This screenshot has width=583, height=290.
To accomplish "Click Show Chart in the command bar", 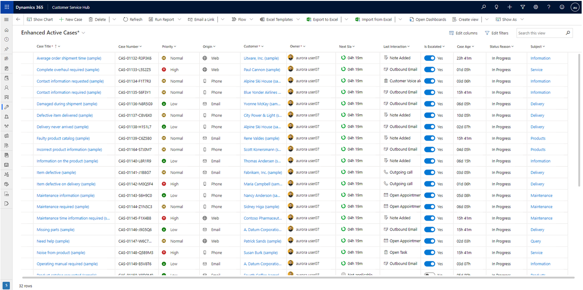I will click(x=40, y=19).
